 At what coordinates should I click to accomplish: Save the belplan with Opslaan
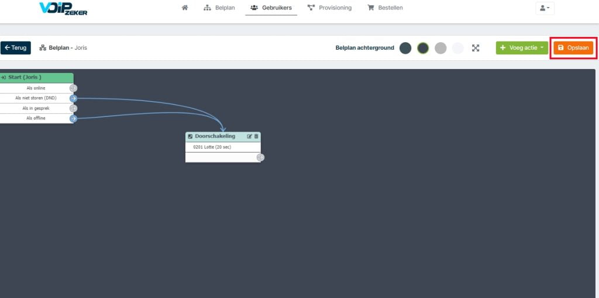tap(573, 48)
